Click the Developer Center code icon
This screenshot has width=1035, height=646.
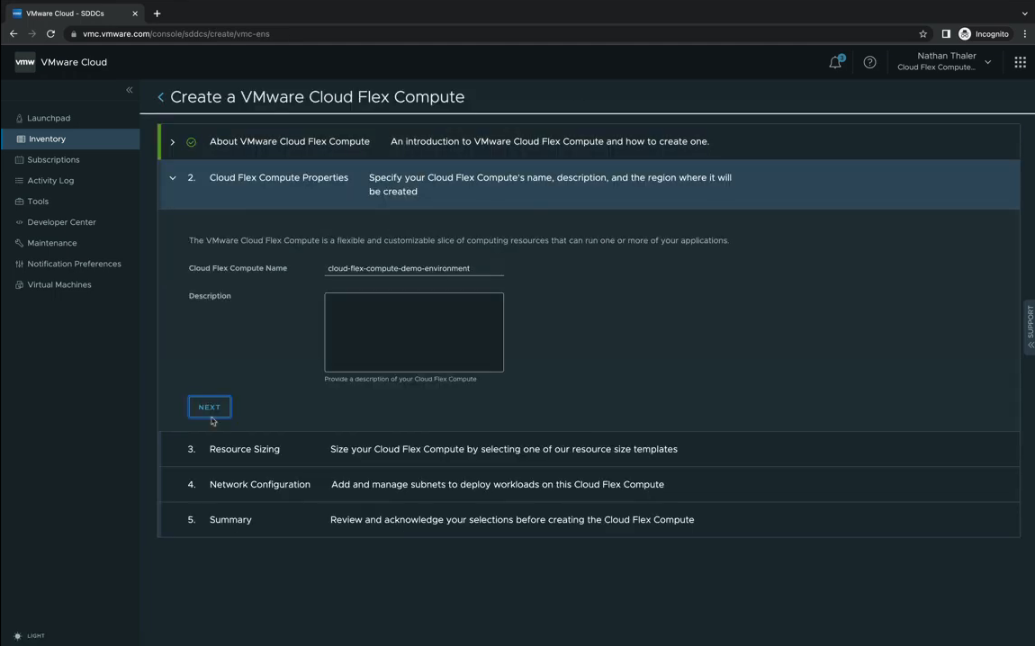coord(19,222)
